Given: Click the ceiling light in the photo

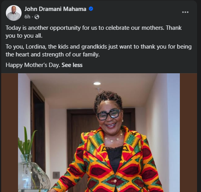Looking at the screenshot, I should [97, 83].
